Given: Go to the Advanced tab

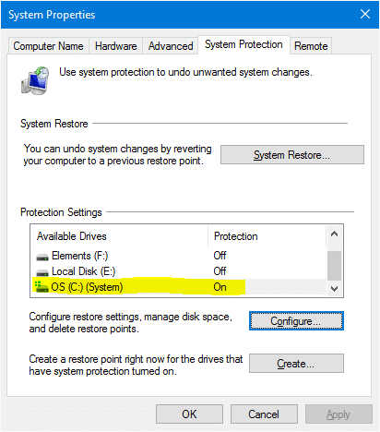Looking at the screenshot, I should [171, 46].
